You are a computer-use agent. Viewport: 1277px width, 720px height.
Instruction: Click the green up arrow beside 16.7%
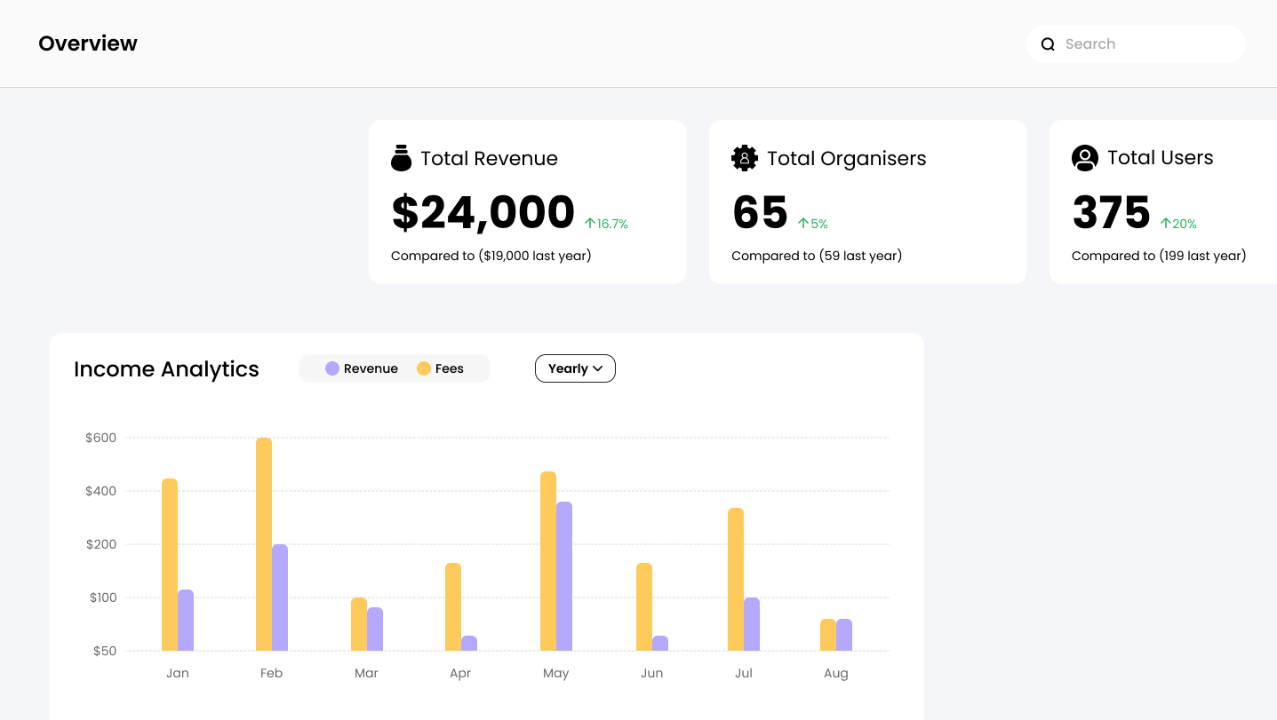coord(589,223)
